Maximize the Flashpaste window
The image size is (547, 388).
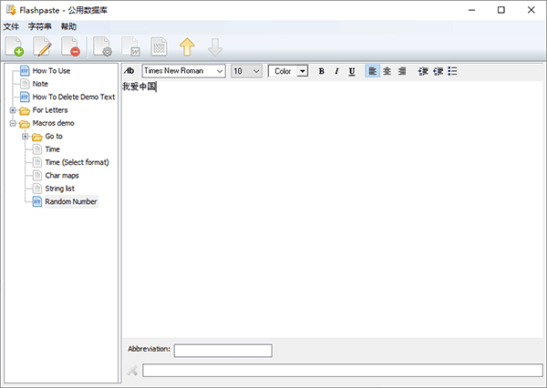click(x=501, y=10)
